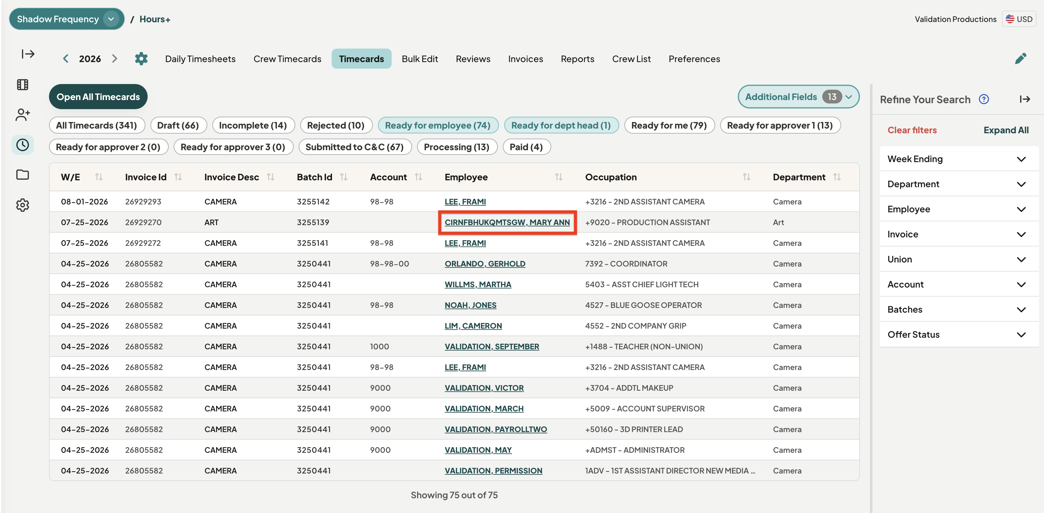Open the USD currency selector
The height and width of the screenshot is (513, 1044).
(x=1019, y=19)
